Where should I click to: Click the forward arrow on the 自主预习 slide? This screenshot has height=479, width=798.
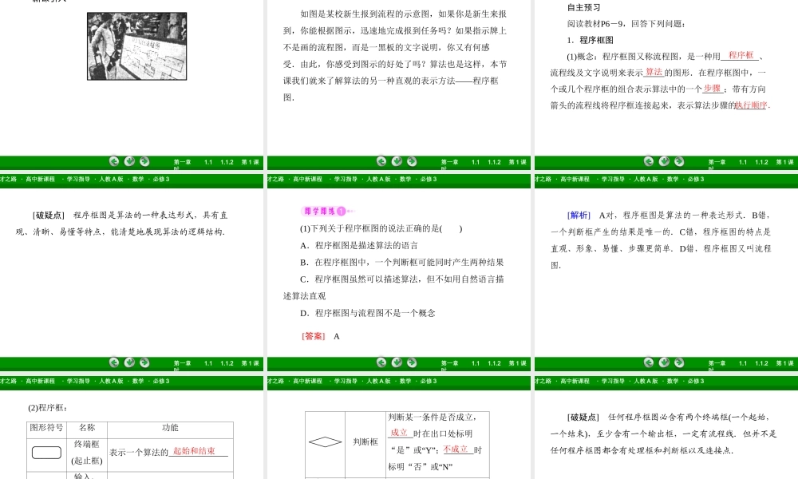coord(679,161)
